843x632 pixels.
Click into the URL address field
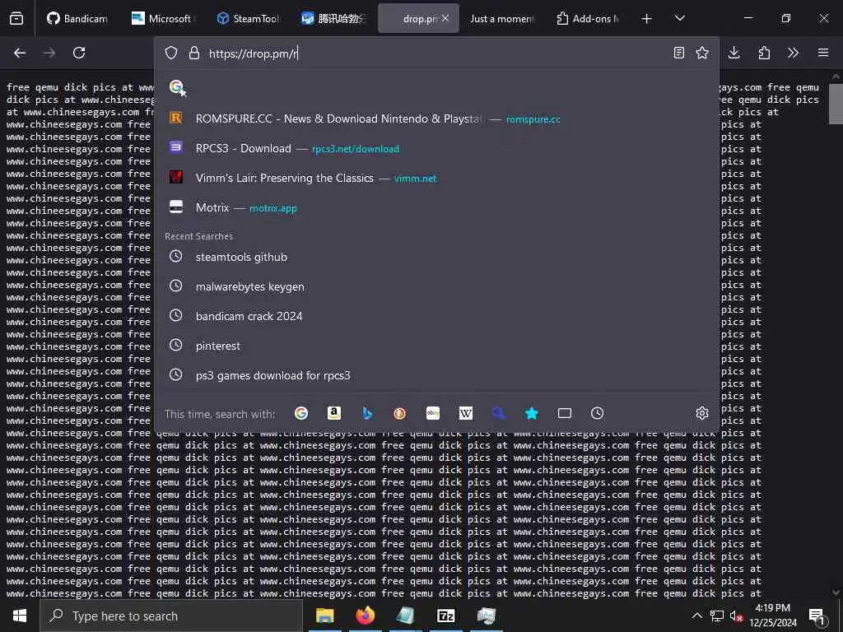pyautogui.click(x=435, y=53)
